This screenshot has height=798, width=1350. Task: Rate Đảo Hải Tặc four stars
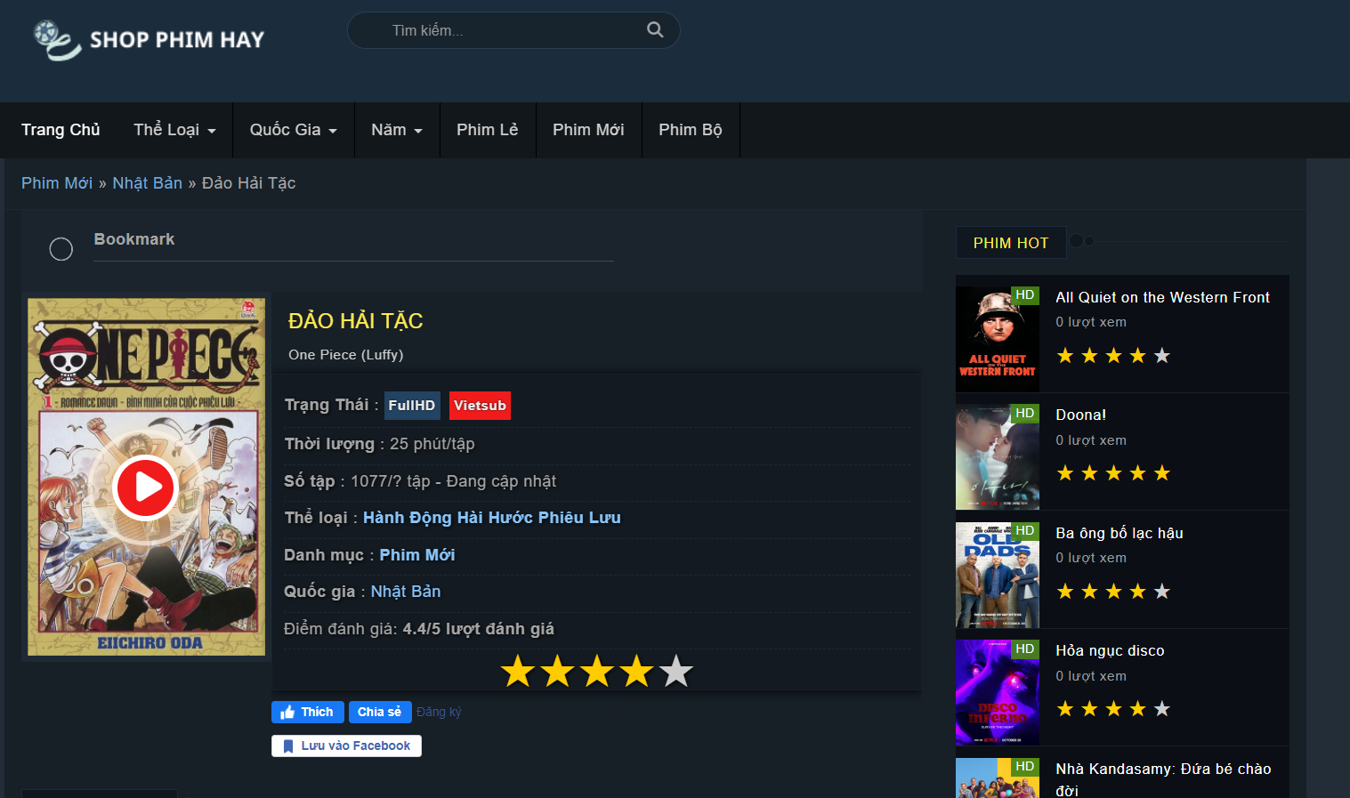click(636, 672)
